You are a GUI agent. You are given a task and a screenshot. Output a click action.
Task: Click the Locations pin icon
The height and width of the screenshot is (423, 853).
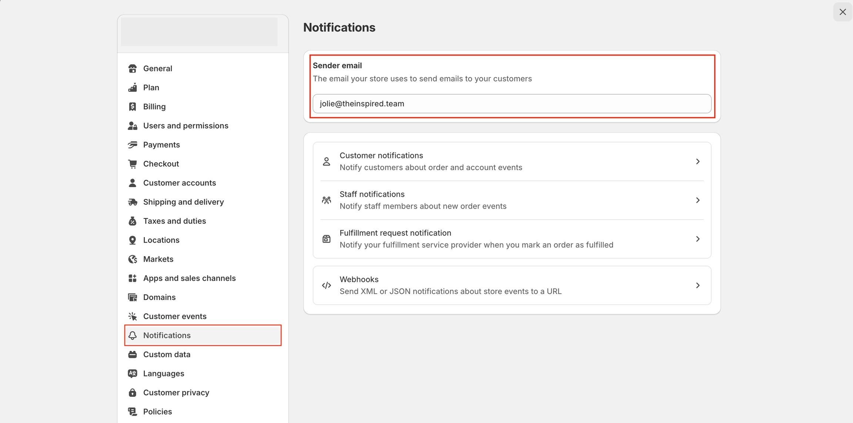[132, 240]
